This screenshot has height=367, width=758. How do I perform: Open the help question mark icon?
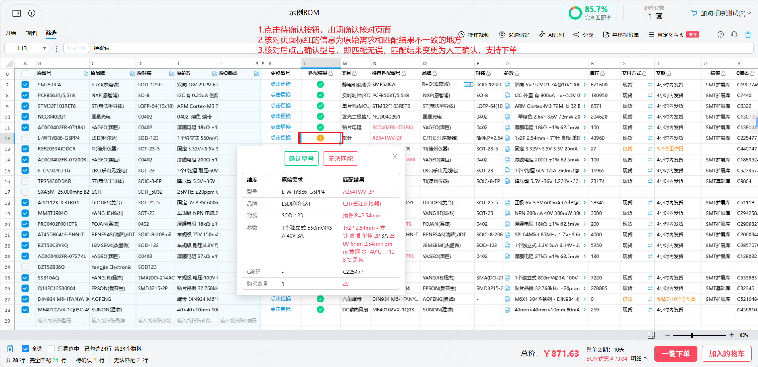click(721, 35)
